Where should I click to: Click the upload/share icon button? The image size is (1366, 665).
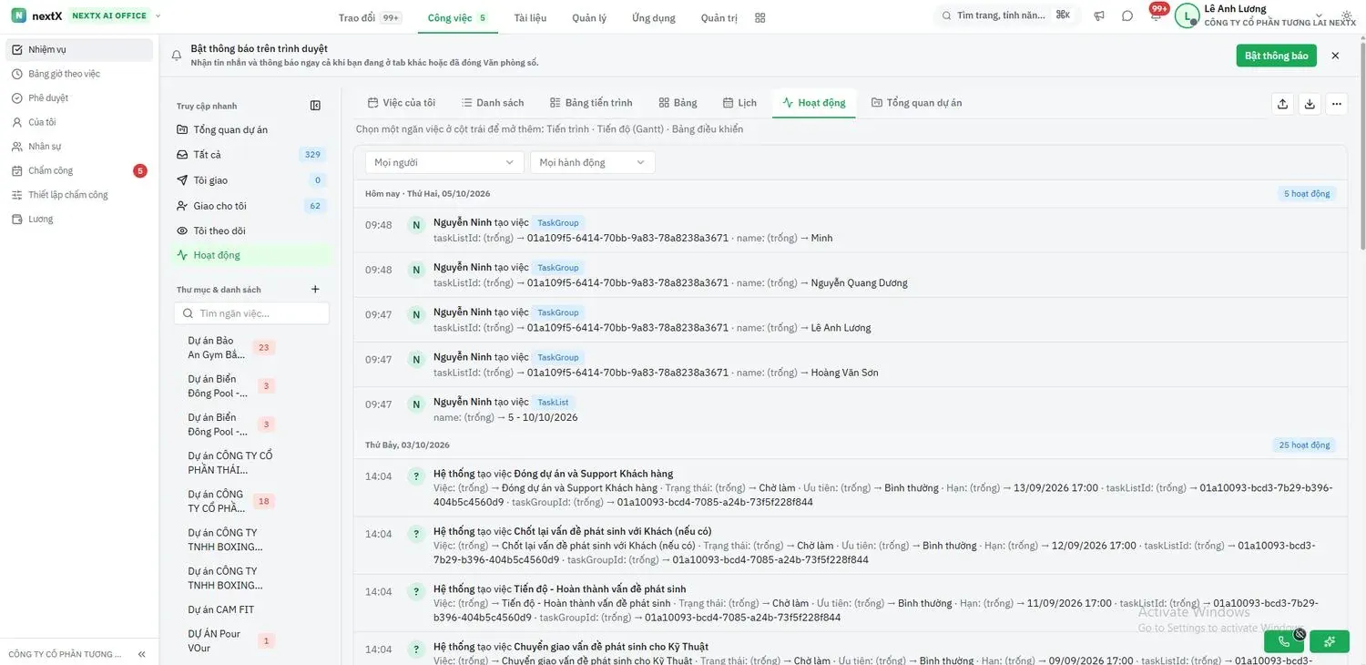[1282, 104]
